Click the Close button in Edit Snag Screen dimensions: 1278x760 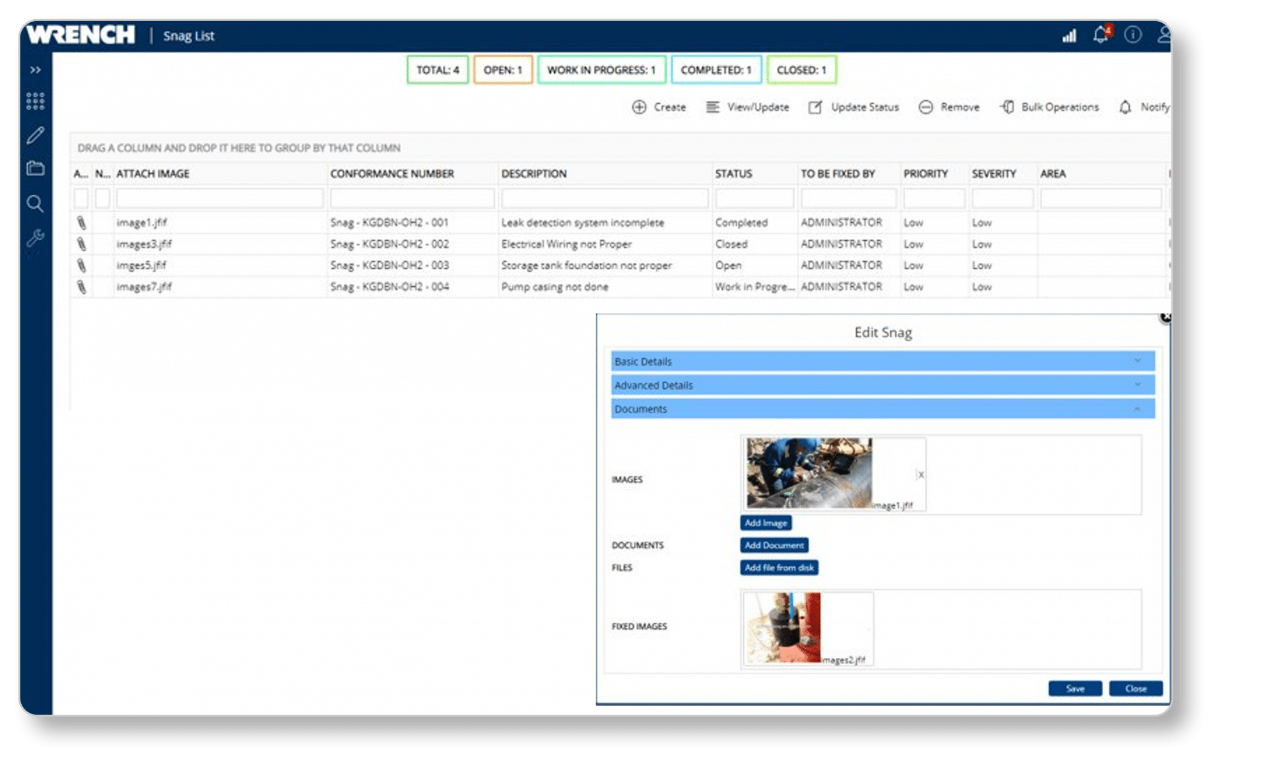coord(1136,688)
